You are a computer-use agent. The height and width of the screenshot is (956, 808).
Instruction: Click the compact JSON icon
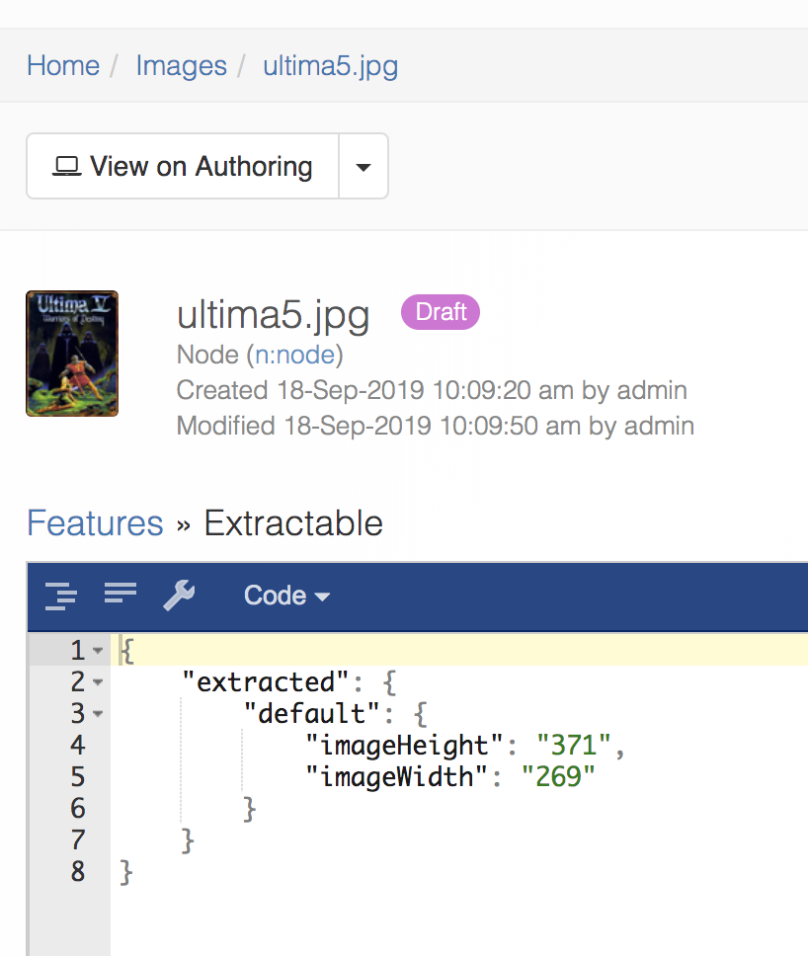tap(120, 594)
